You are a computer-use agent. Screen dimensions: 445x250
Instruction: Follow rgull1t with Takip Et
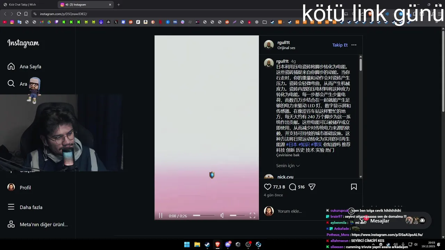click(x=340, y=45)
